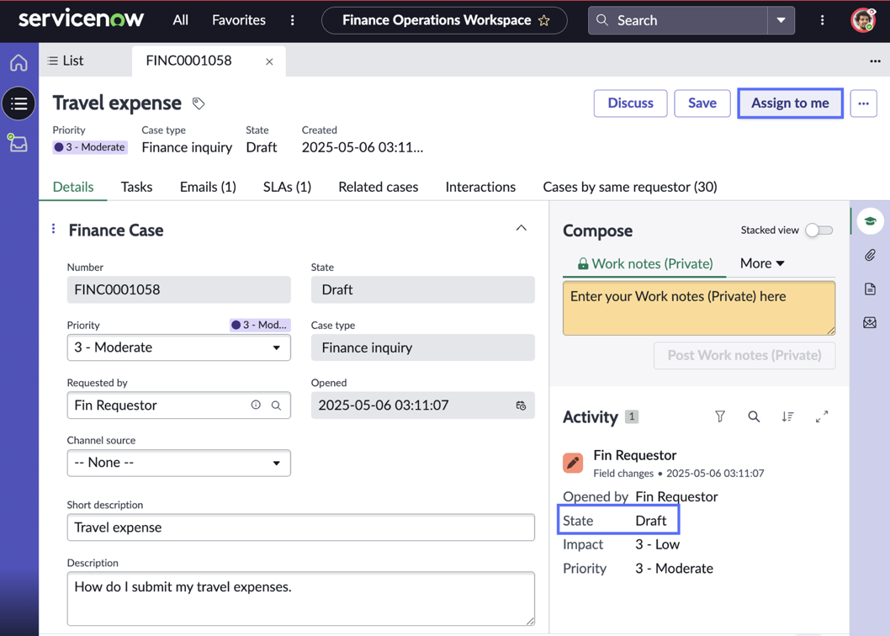Screen dimensions: 890x636
Task: Toggle the Stacked view switch
Action: (819, 230)
